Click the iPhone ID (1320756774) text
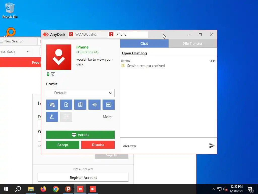Viewport: 258px width, 194px height. pyautogui.click(x=87, y=52)
